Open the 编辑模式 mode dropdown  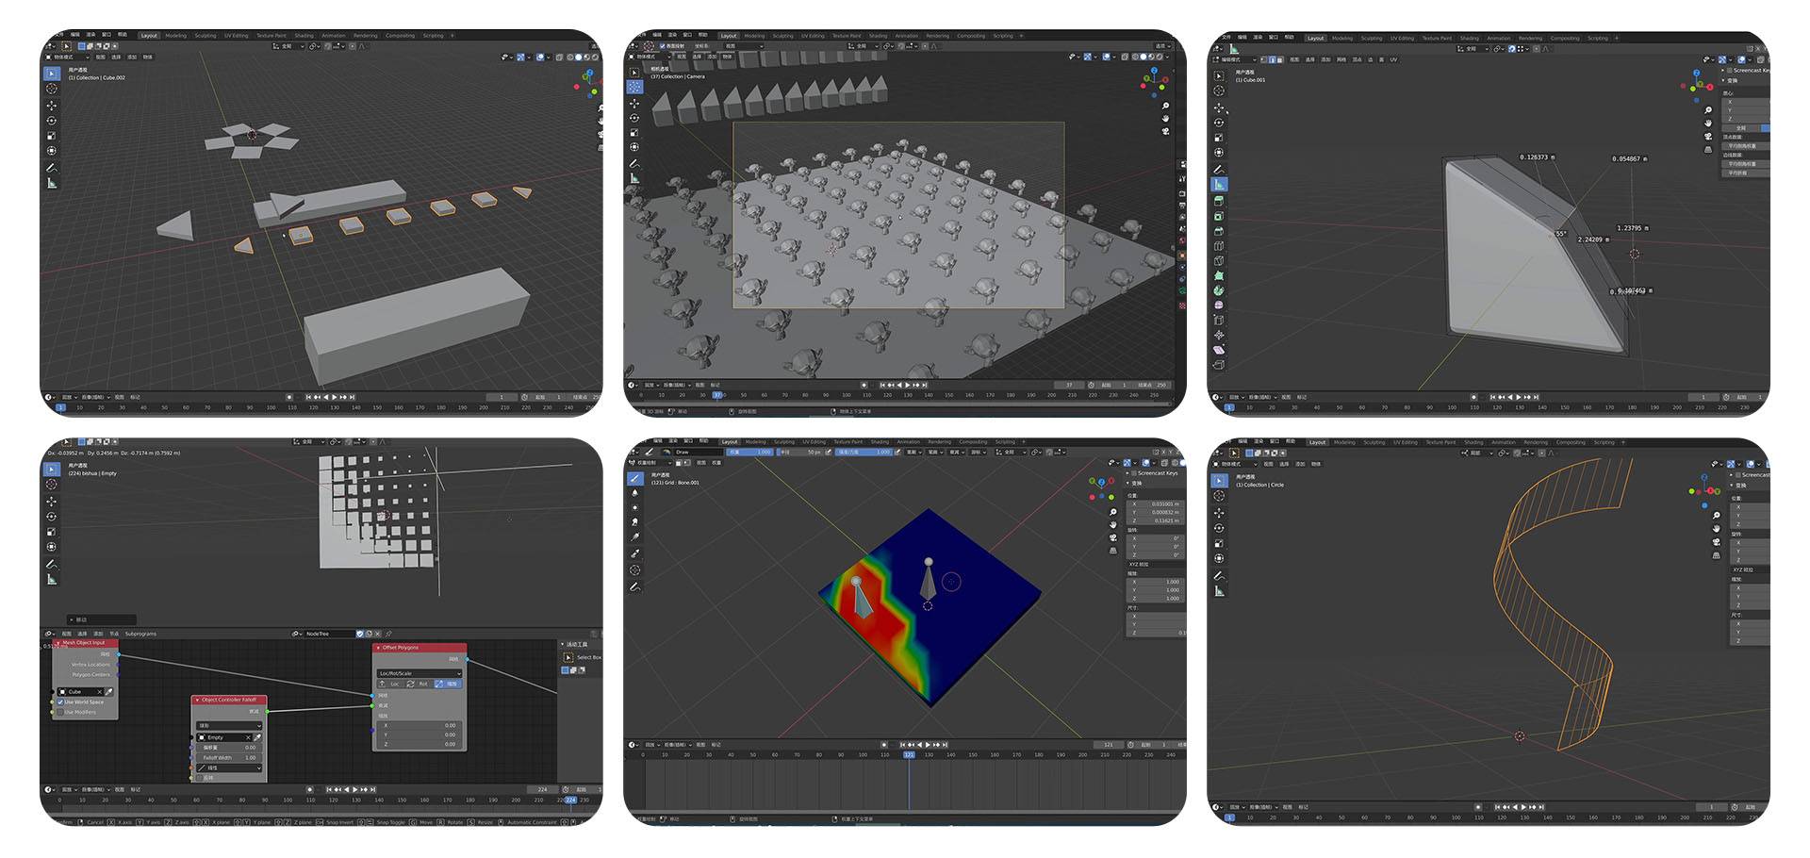[1235, 59]
